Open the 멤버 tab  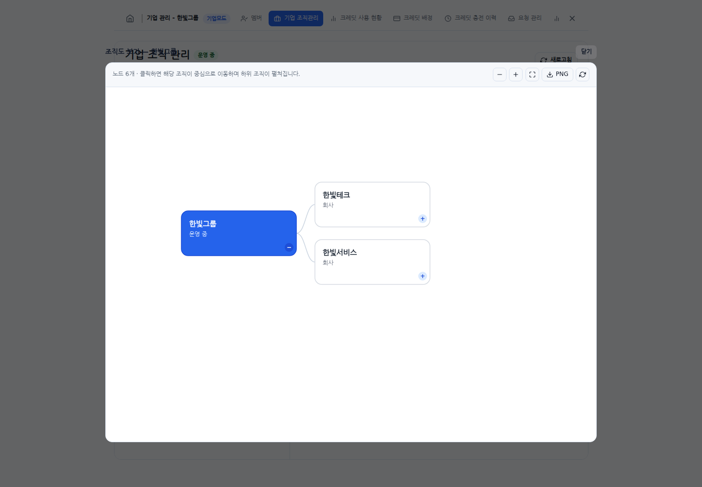click(251, 19)
